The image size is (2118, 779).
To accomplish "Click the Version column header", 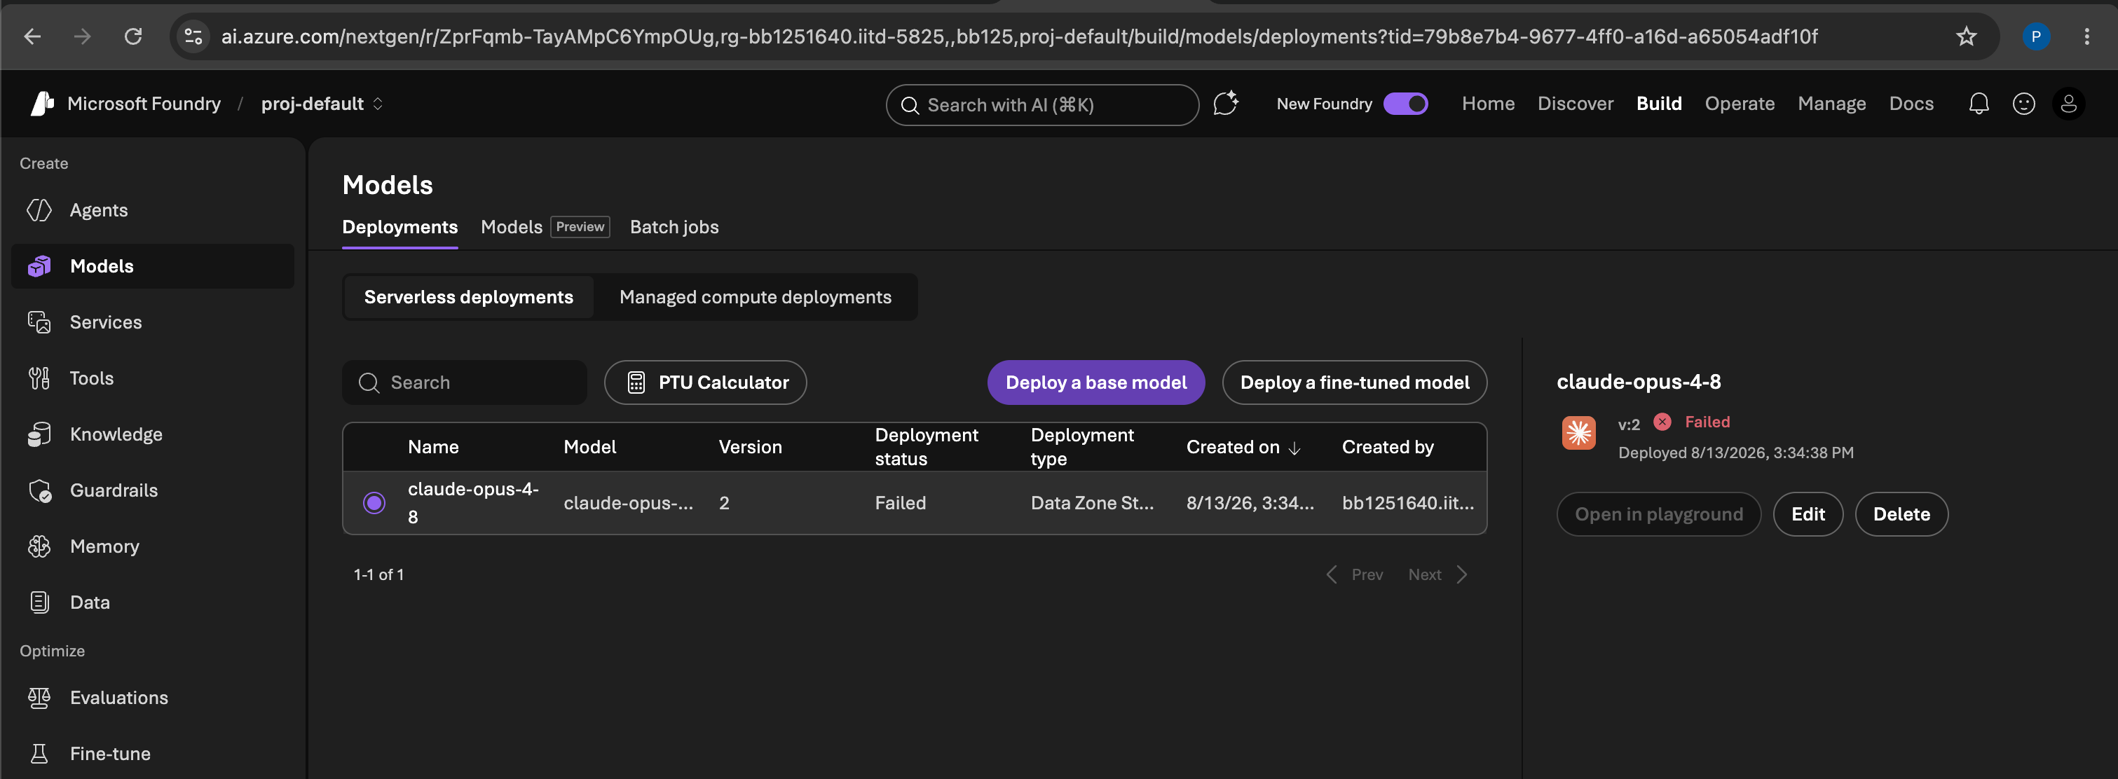I will (750, 447).
